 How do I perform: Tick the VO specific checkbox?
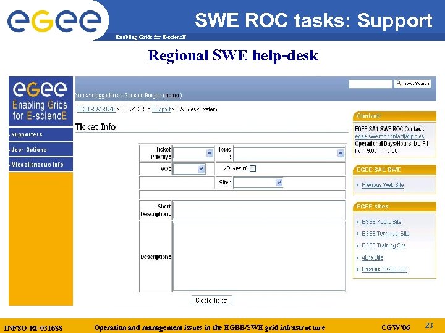point(253,168)
